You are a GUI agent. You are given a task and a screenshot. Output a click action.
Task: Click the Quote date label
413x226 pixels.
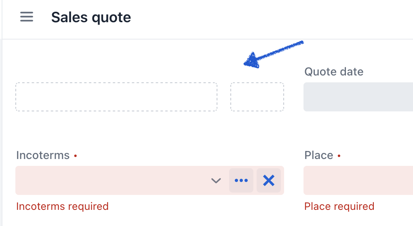[x=334, y=71]
